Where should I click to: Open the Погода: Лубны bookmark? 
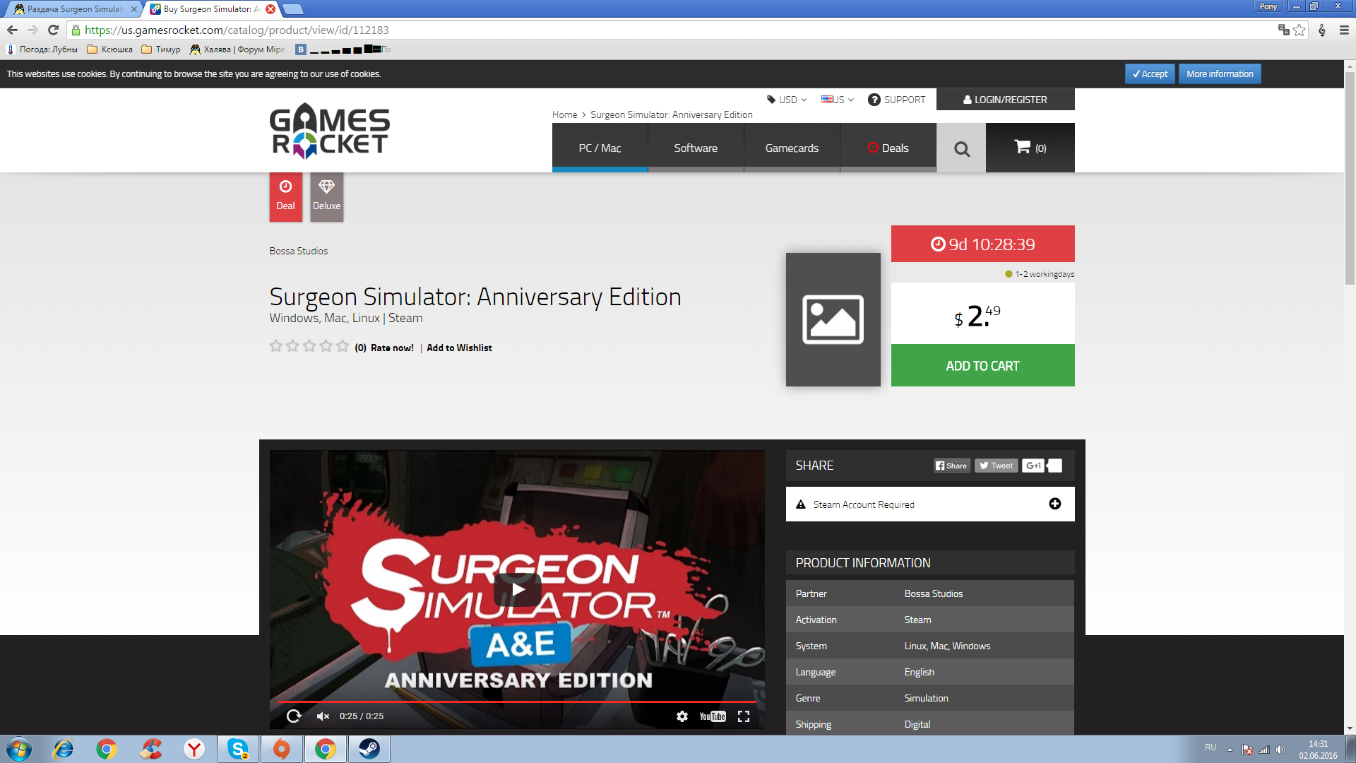(x=42, y=49)
